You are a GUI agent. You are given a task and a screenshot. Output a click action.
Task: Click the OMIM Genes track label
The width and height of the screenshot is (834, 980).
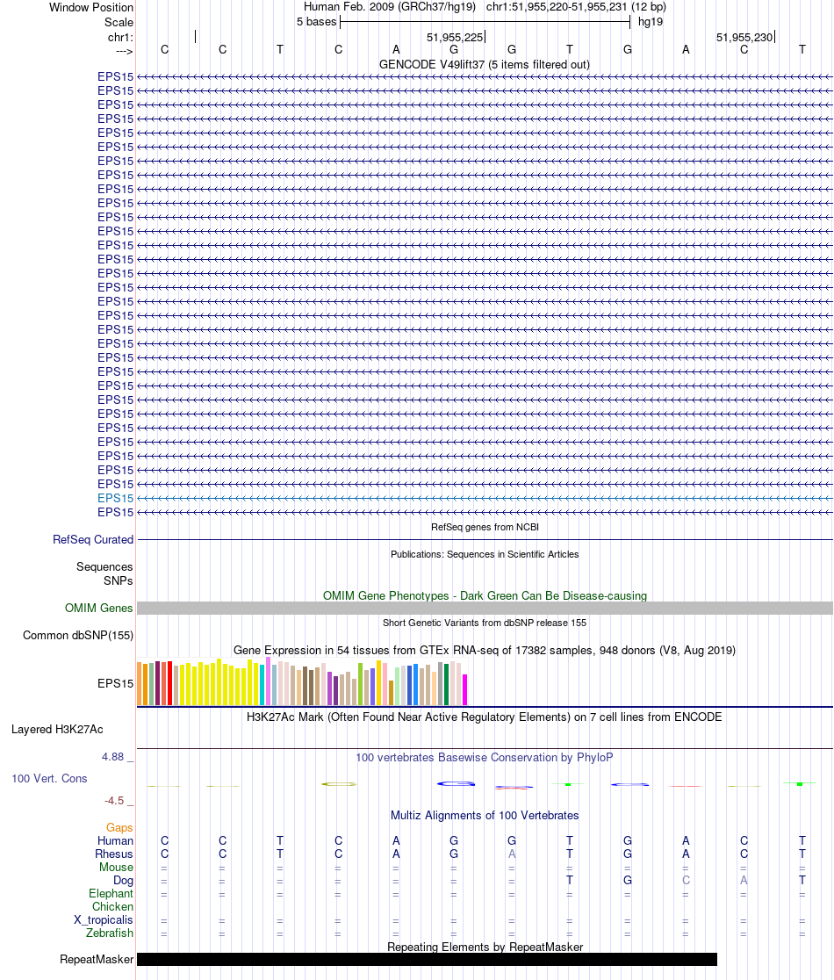(x=98, y=609)
